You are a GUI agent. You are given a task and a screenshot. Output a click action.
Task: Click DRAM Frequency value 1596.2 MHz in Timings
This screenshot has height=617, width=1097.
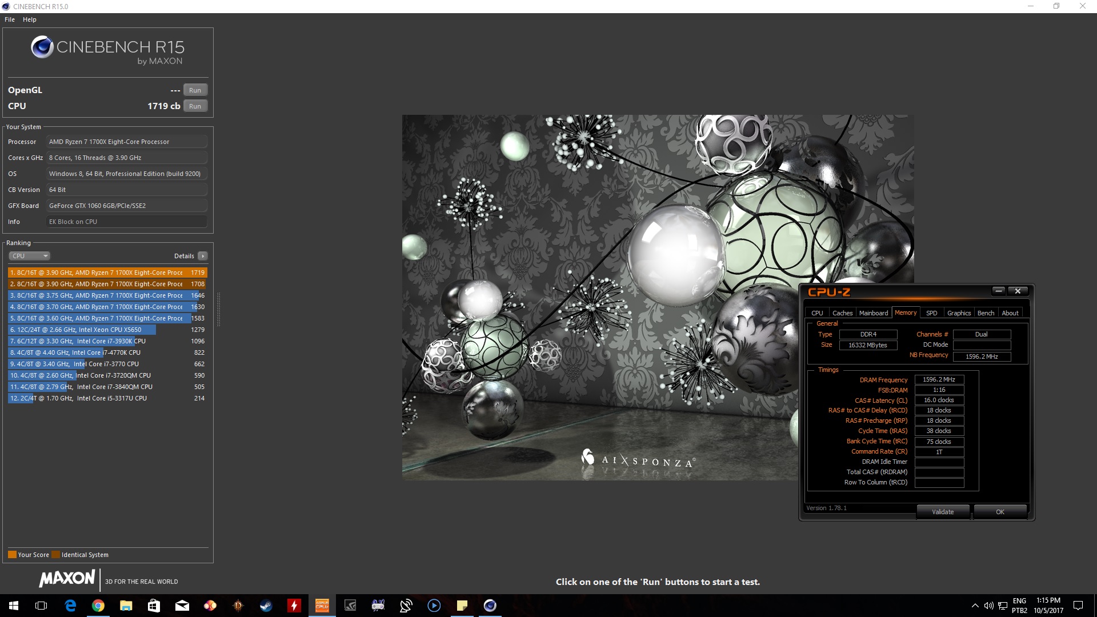pyautogui.click(x=939, y=379)
